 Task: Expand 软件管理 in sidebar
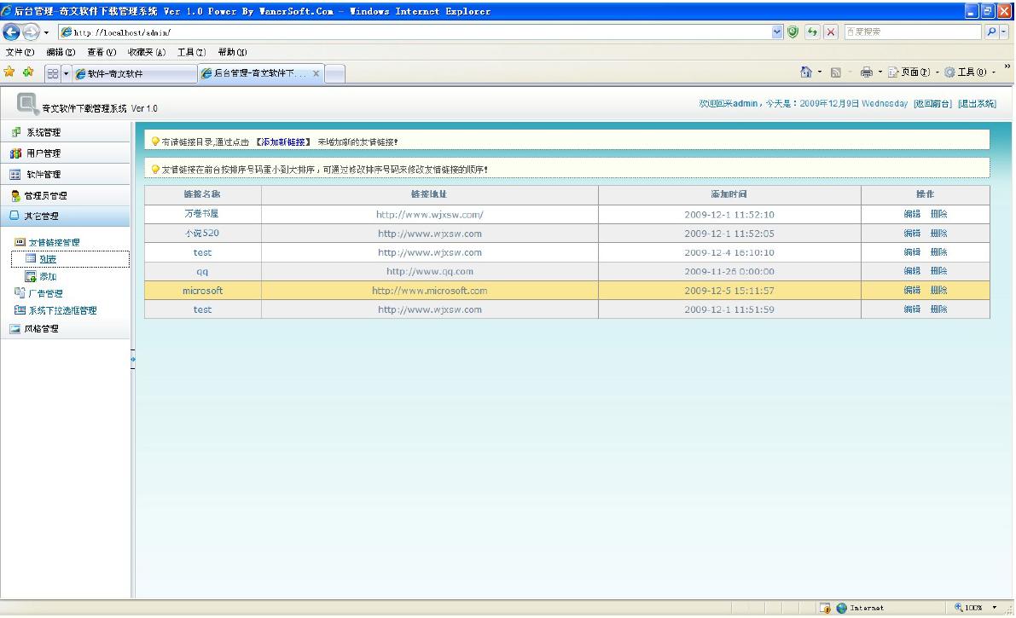click(65, 174)
